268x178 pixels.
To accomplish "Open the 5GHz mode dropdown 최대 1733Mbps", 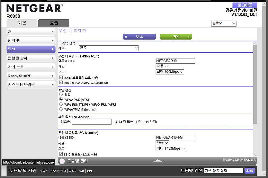I will coord(171,149).
